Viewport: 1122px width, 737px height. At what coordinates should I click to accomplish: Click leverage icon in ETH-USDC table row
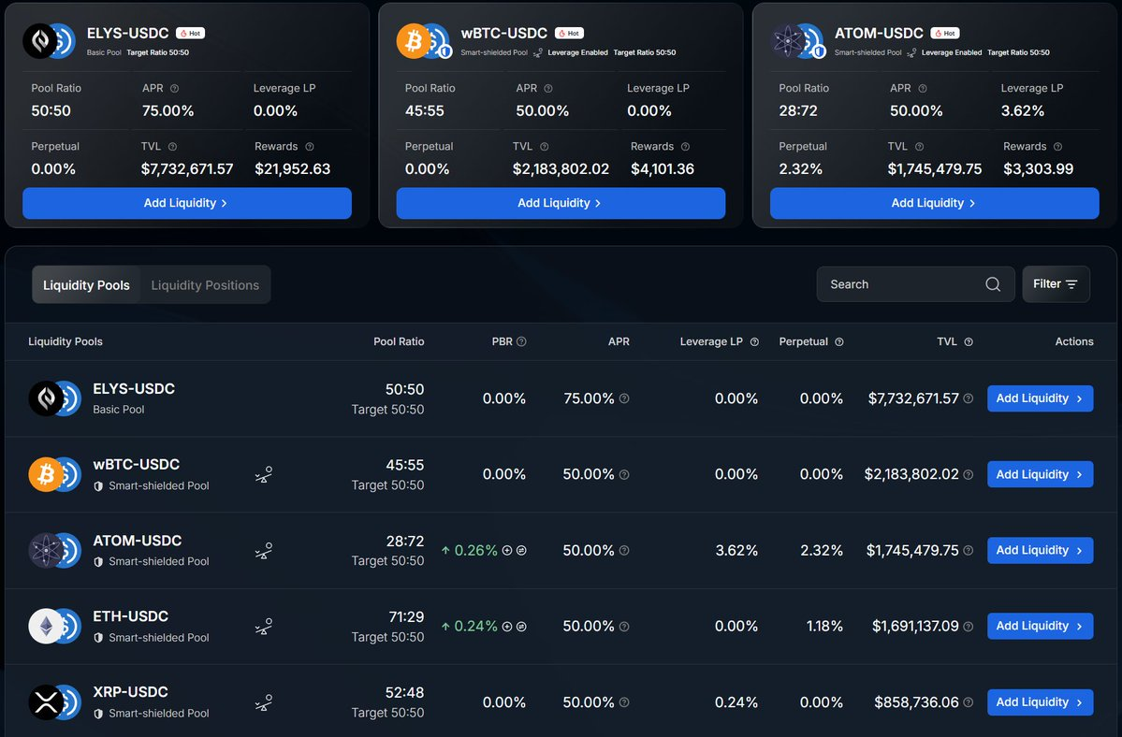(263, 627)
